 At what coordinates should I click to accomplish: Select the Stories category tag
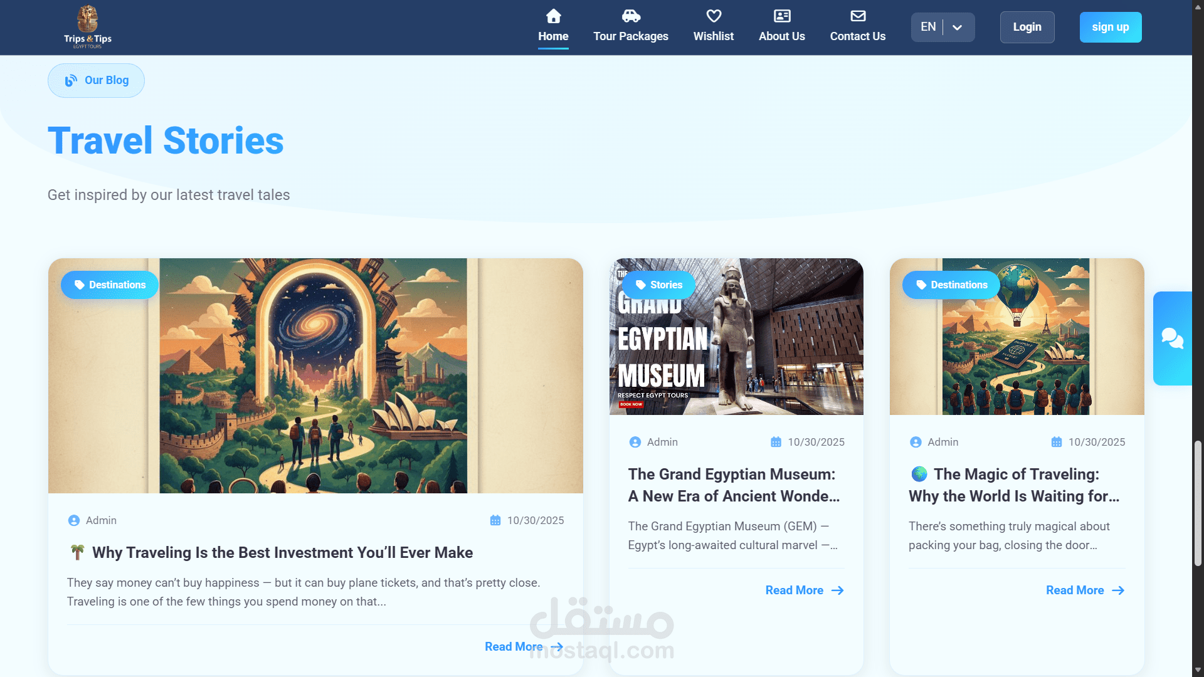(x=658, y=285)
